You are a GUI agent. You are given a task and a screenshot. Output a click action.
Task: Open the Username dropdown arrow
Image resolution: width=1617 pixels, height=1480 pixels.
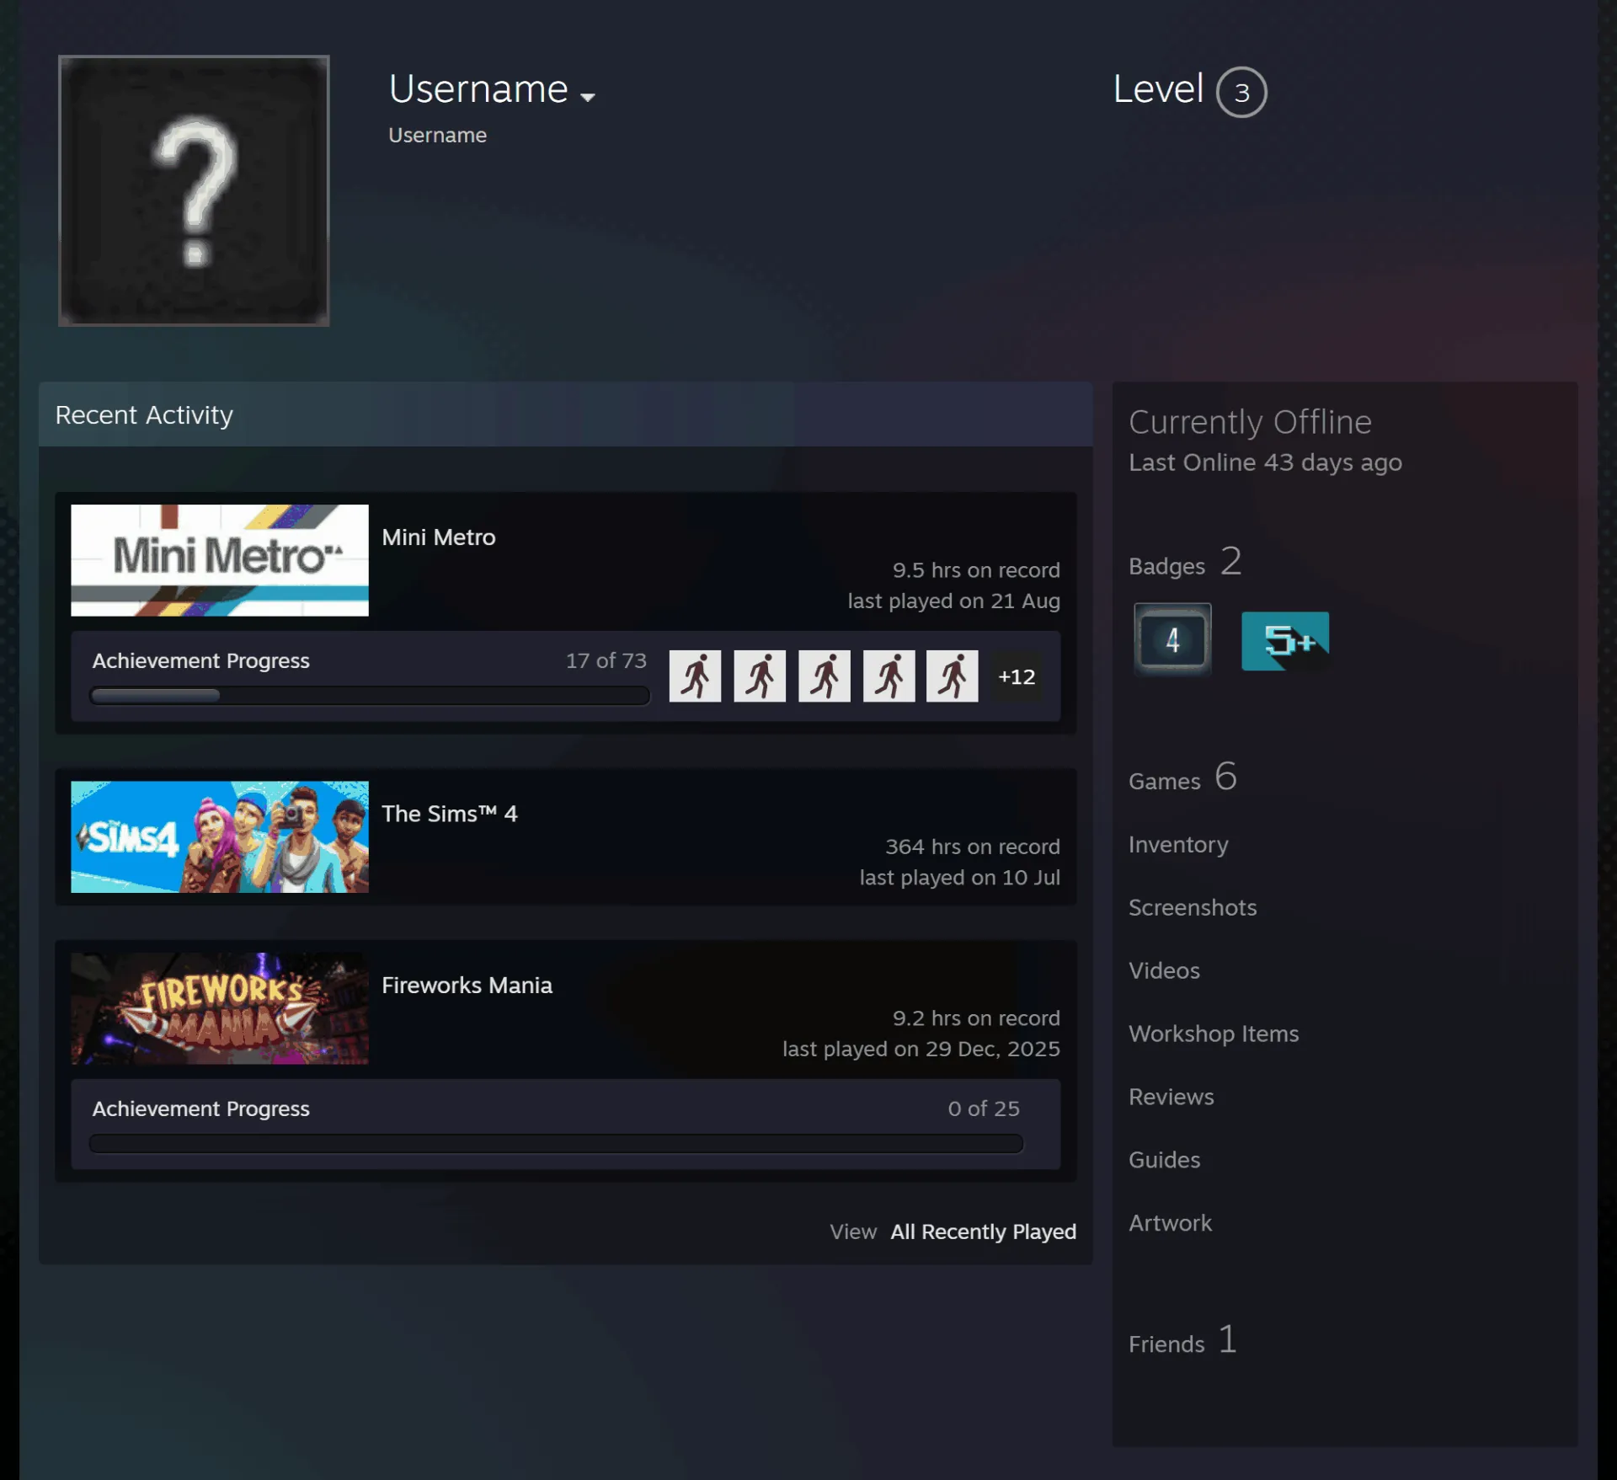pyautogui.click(x=588, y=97)
